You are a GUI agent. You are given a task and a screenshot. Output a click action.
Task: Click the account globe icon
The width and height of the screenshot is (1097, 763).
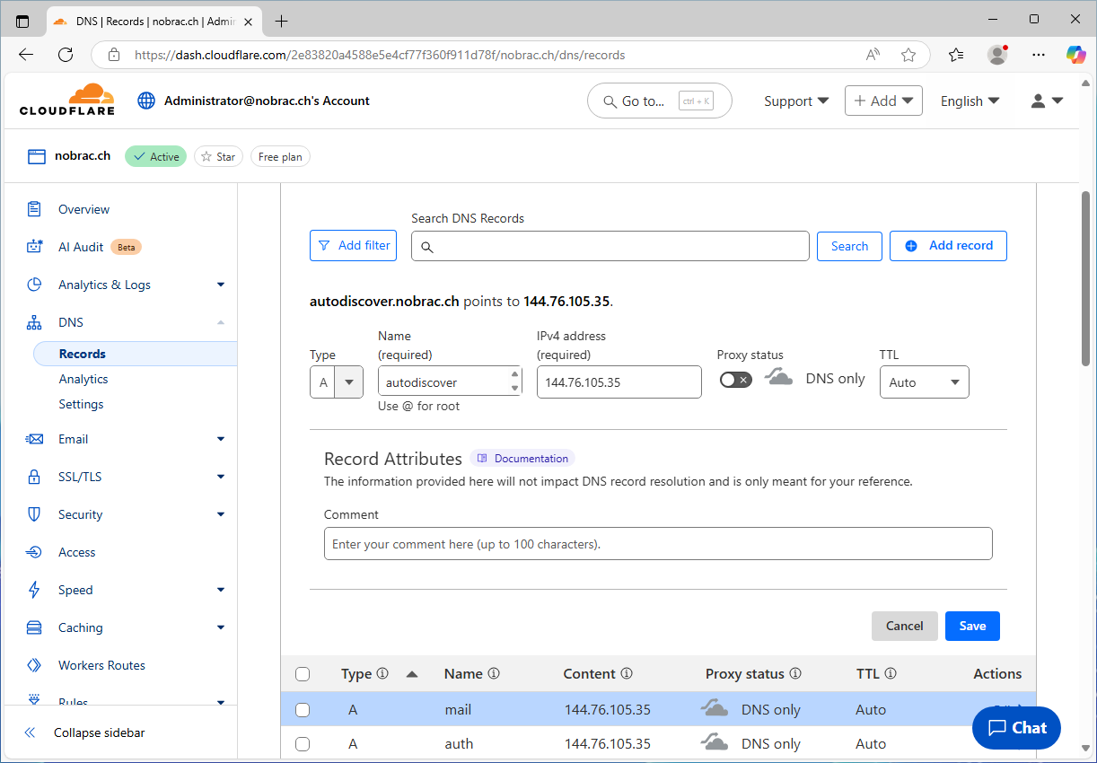(146, 101)
